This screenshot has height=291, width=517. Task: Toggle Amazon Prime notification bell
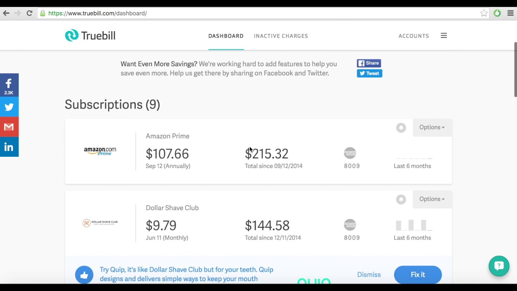401,128
